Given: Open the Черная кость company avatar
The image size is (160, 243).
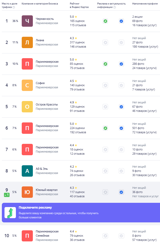Looking at the screenshot, I should click(27, 21).
